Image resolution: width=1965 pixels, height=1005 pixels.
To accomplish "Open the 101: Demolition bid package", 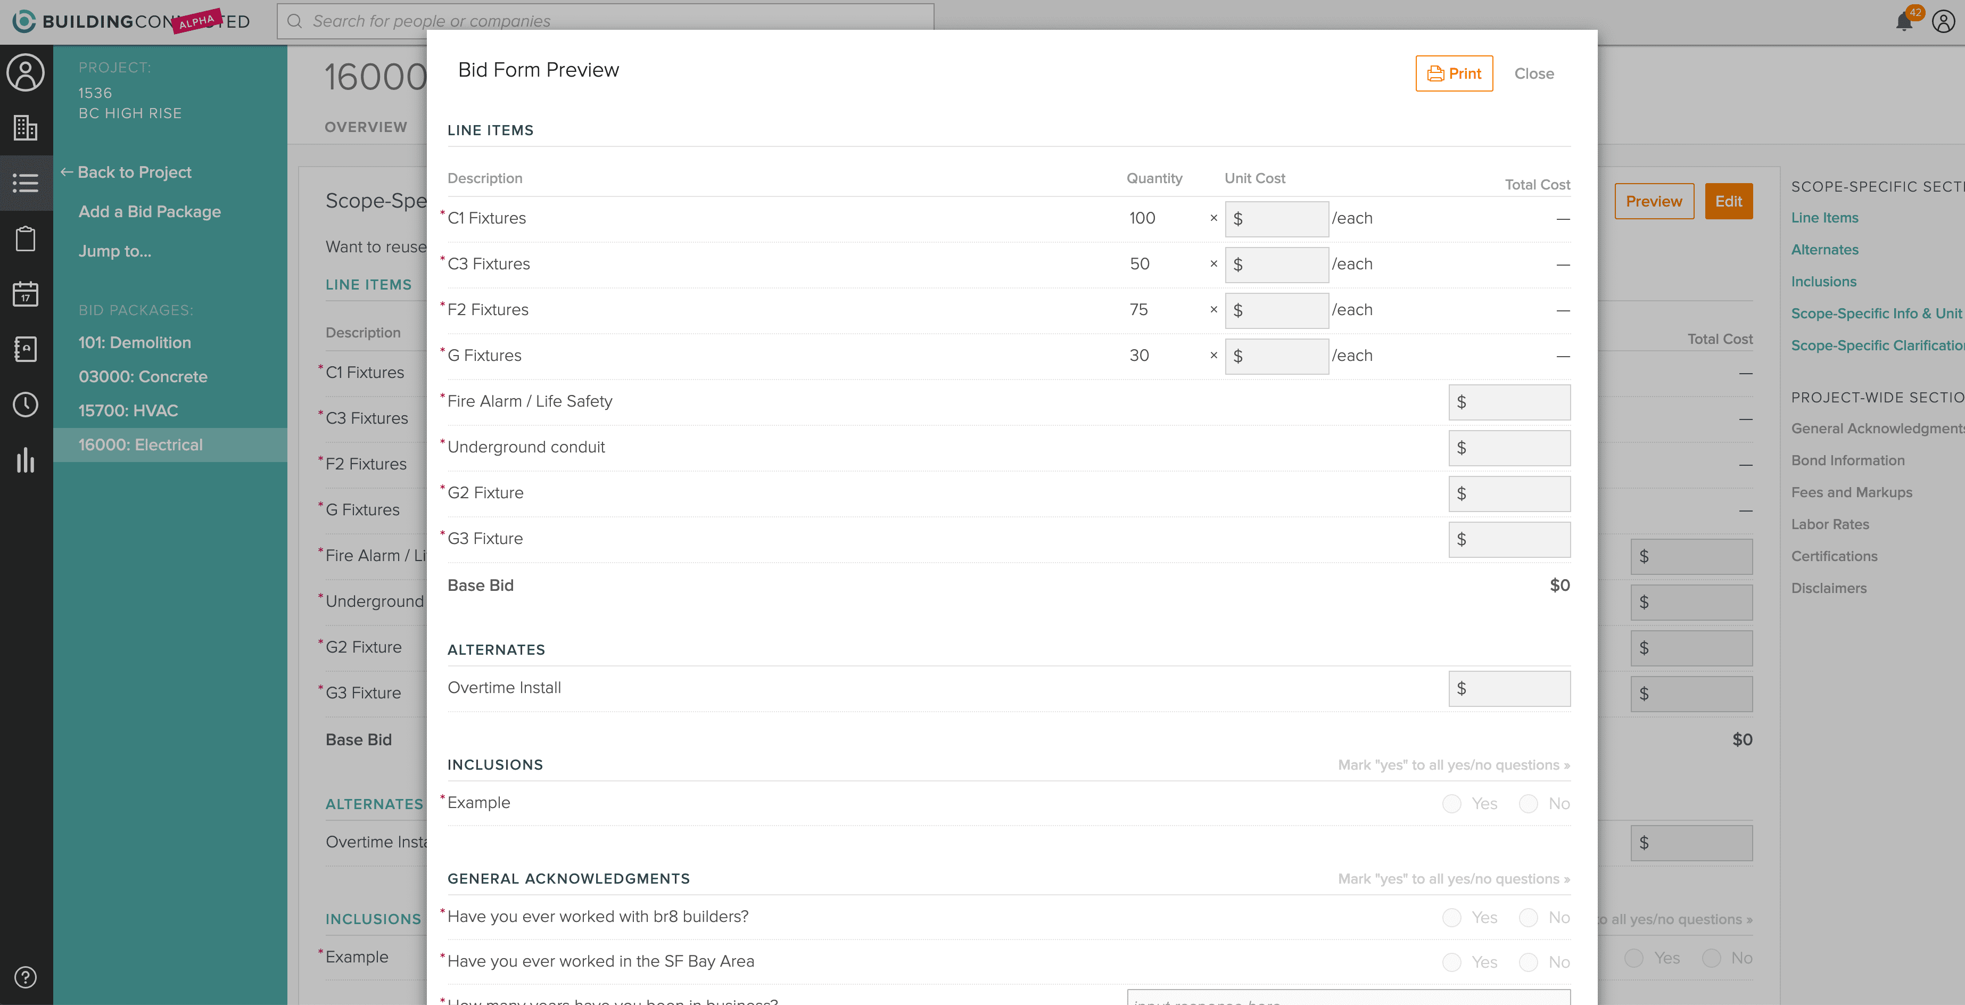I will (x=134, y=343).
